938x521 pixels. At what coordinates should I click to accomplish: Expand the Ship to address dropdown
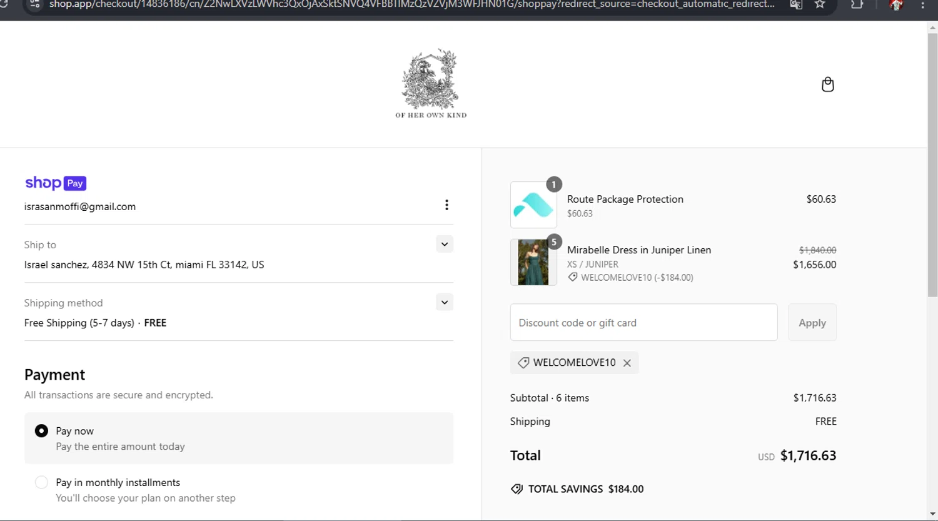click(x=445, y=244)
